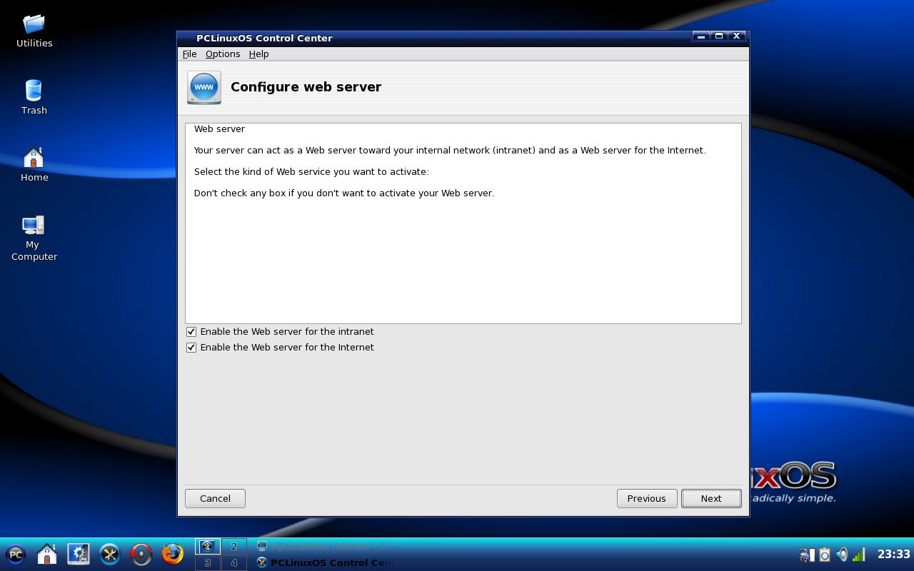This screenshot has width=914, height=571.
Task: Open the File menu
Action: 189,54
